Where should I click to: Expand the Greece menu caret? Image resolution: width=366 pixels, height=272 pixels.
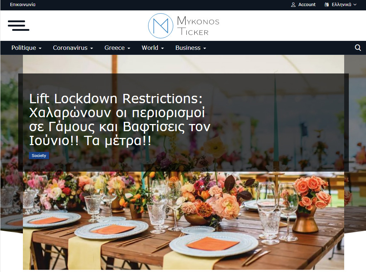(128, 48)
